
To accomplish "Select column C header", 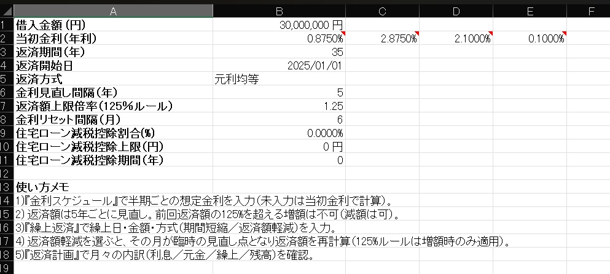I will point(383,11).
